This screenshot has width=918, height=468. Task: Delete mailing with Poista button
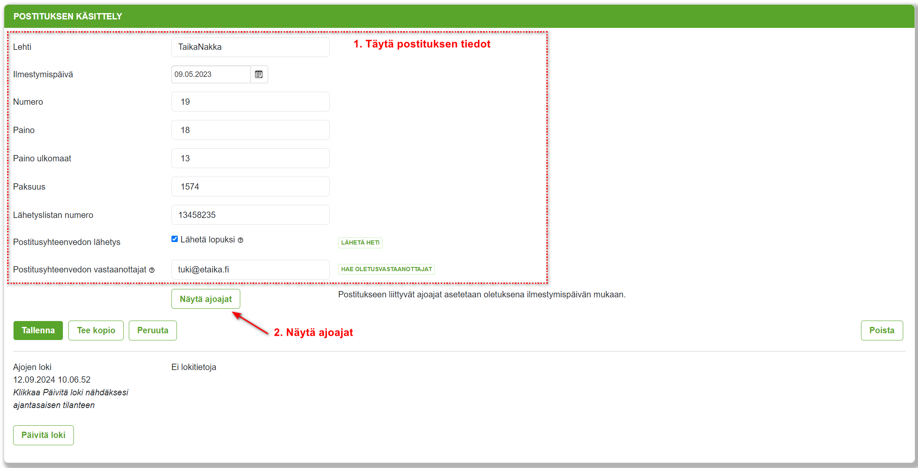(x=882, y=330)
